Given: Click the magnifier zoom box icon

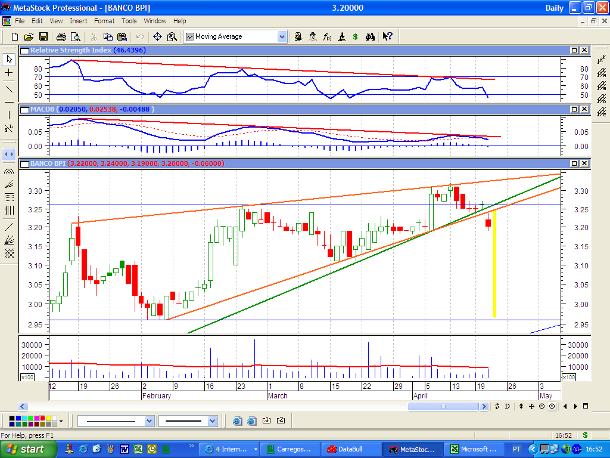Looking at the screenshot, I should [x=172, y=36].
